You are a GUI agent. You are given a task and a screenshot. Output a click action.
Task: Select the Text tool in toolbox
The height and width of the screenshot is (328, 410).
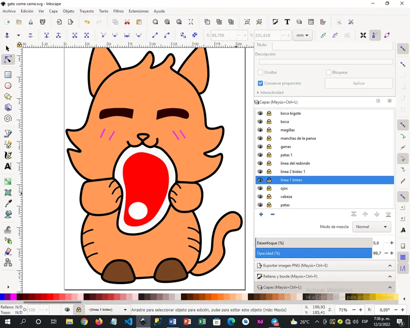coord(8,166)
